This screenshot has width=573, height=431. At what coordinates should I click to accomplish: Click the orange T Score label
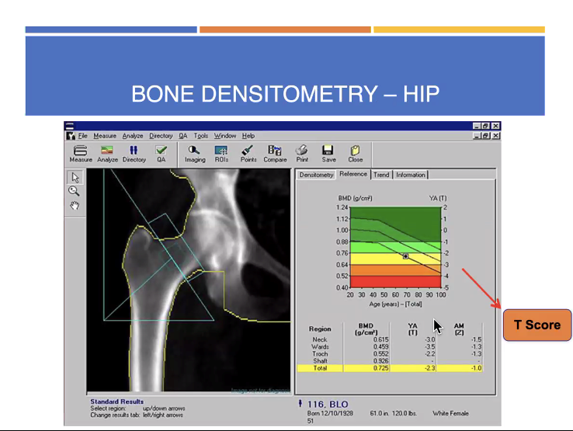pos(537,325)
